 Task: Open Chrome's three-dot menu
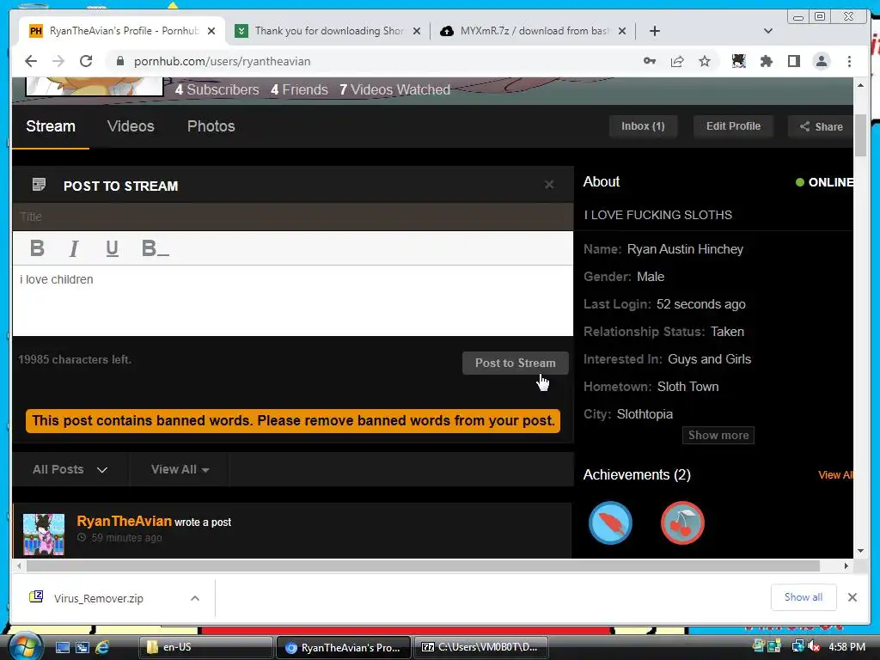pyautogui.click(x=850, y=61)
